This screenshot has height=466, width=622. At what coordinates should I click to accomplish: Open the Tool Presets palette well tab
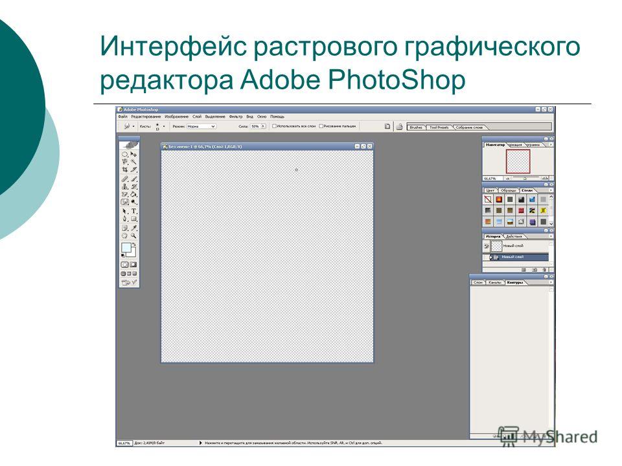pyautogui.click(x=439, y=128)
